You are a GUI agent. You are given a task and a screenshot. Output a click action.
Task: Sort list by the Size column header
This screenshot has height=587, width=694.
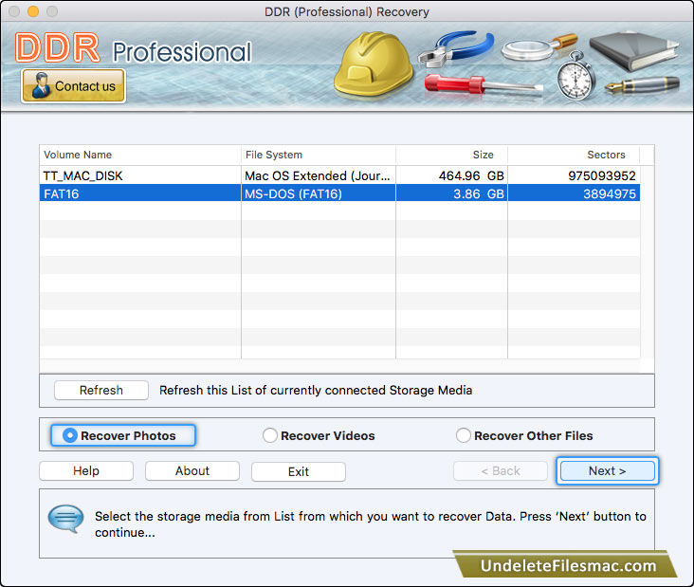(x=451, y=155)
